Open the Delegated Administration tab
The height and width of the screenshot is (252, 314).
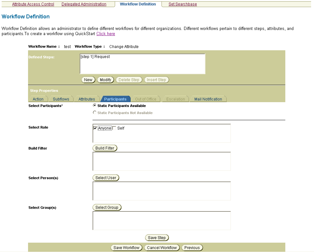[84, 4]
